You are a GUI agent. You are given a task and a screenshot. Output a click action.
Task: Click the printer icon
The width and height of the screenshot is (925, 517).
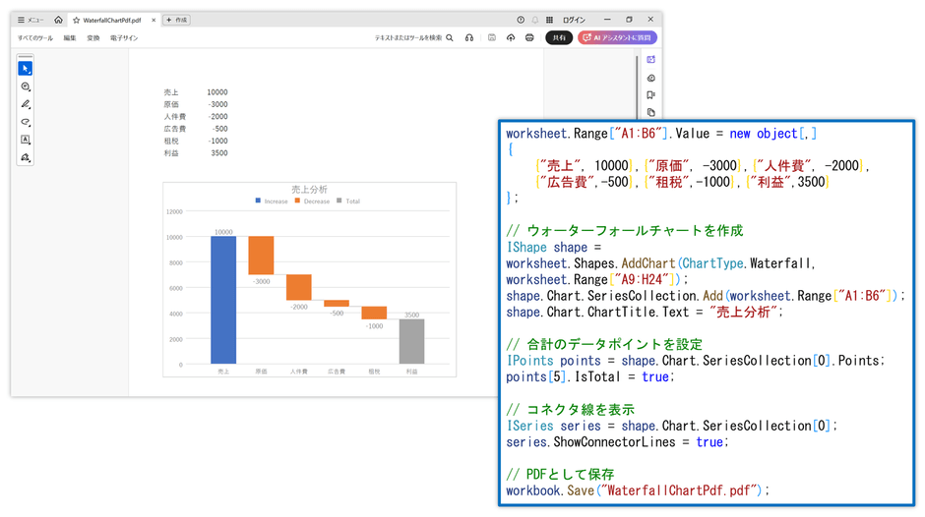point(529,37)
